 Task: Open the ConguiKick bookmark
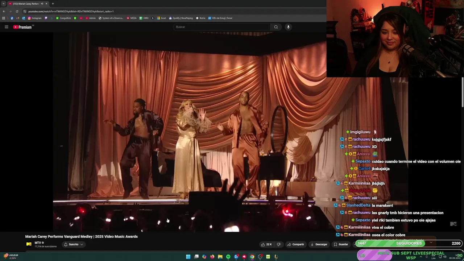[63, 18]
